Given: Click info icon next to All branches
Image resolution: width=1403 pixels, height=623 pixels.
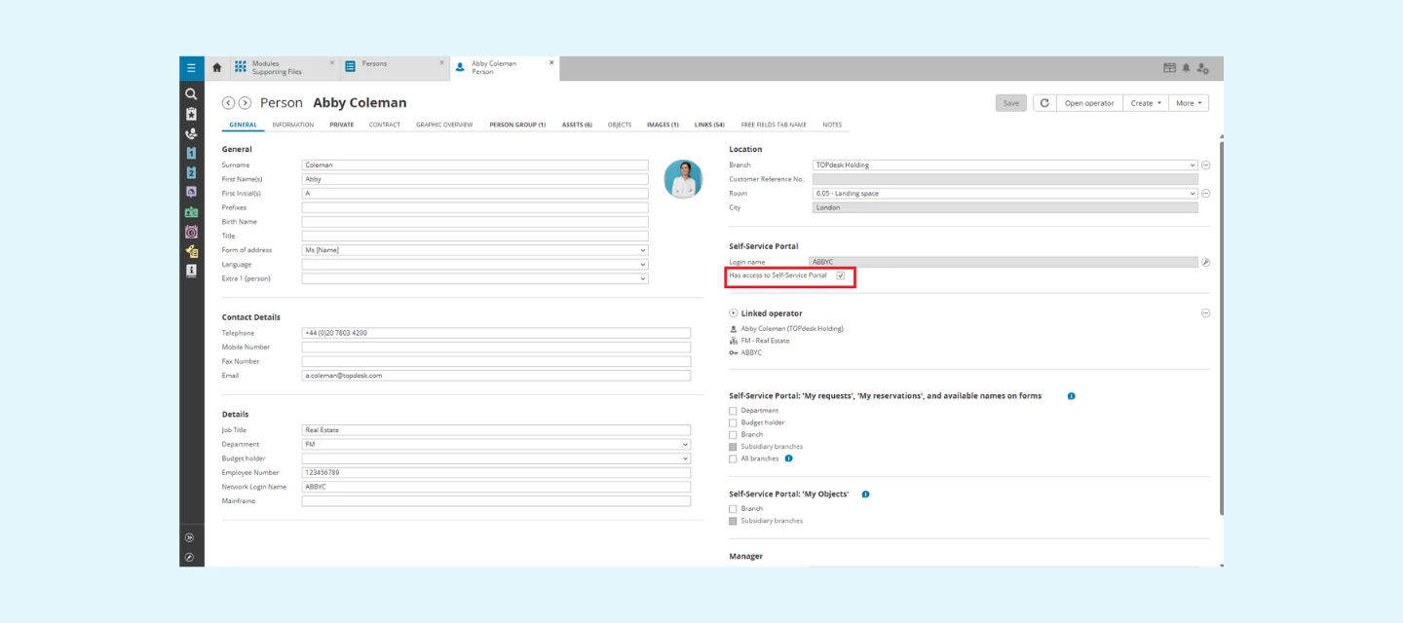Looking at the screenshot, I should 788,458.
